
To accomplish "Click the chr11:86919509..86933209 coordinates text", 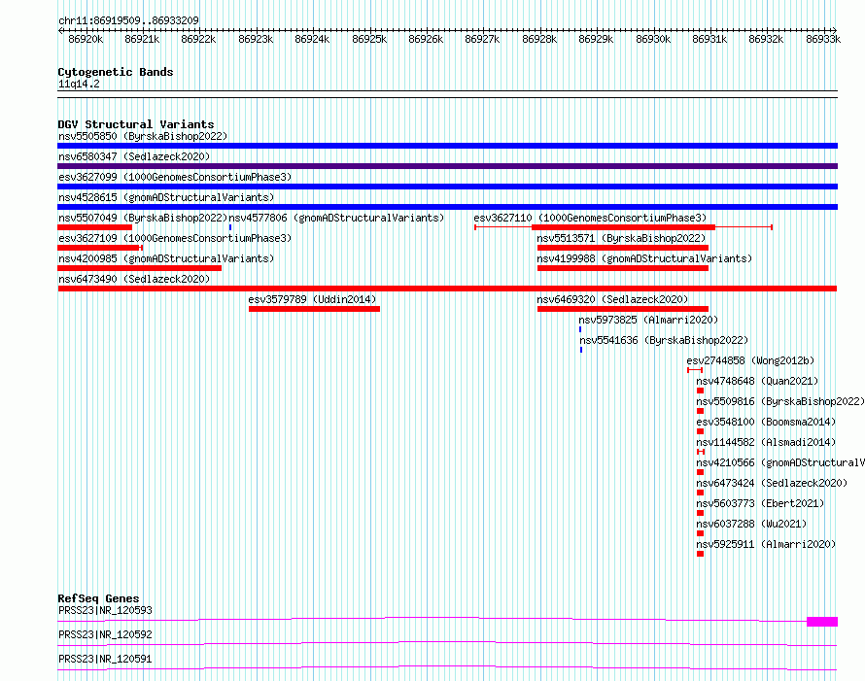I will coord(128,20).
